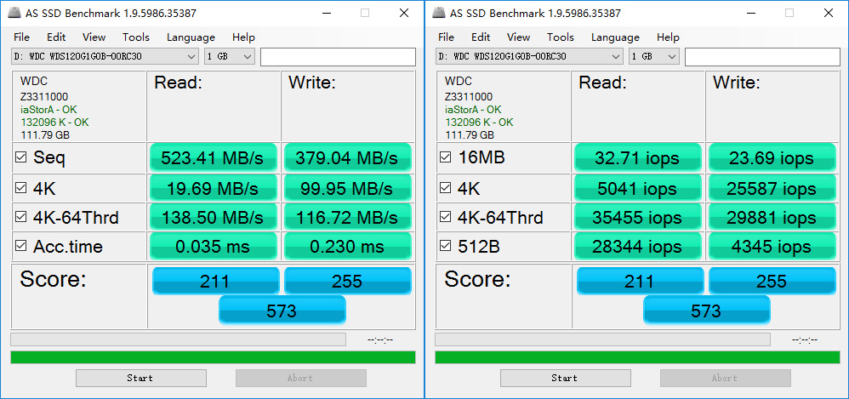The width and height of the screenshot is (849, 399).
Task: Toggle the 512B test checkbox
Action: (x=445, y=247)
